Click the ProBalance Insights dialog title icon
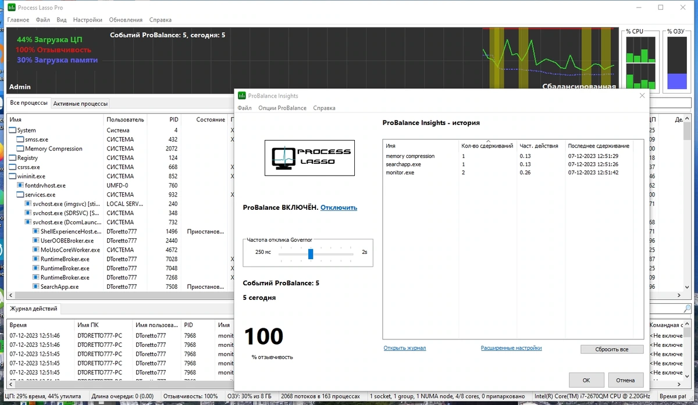 (242, 96)
